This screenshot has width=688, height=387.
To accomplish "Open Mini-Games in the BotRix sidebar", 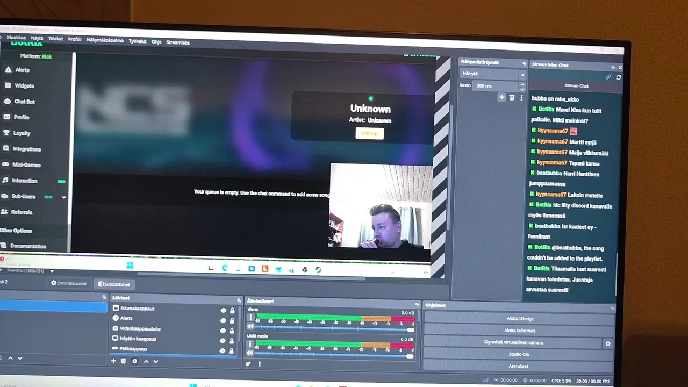I will 26,164.
